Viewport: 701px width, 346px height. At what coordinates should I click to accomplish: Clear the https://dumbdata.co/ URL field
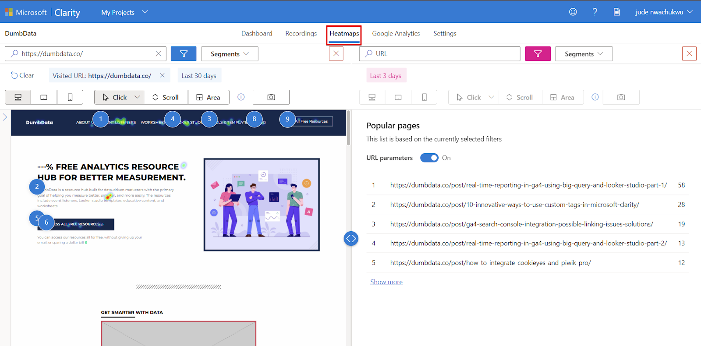(x=158, y=53)
